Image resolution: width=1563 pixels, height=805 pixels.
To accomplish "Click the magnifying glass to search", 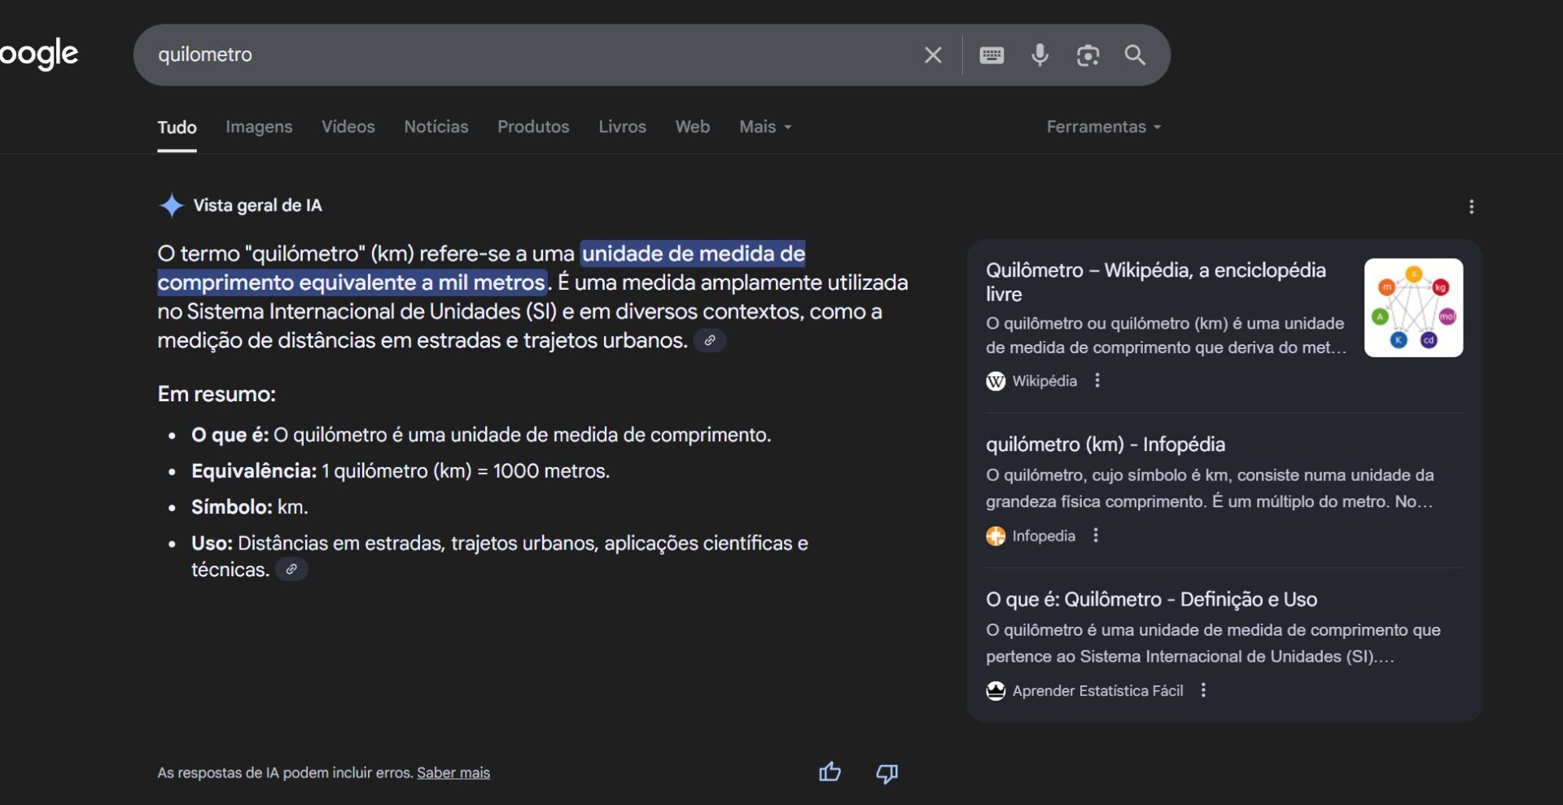I will 1136,55.
